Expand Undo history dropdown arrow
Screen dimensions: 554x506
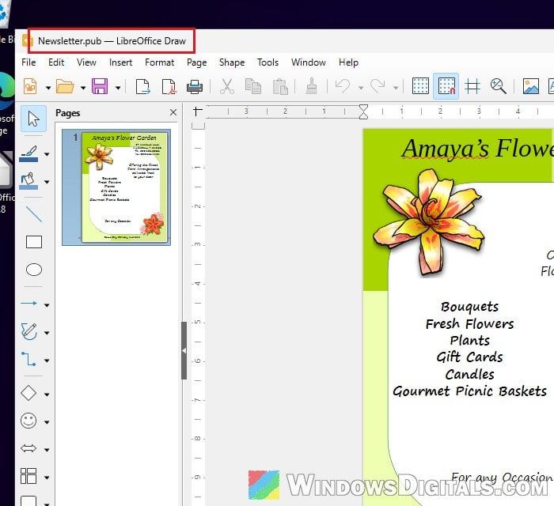(361, 88)
